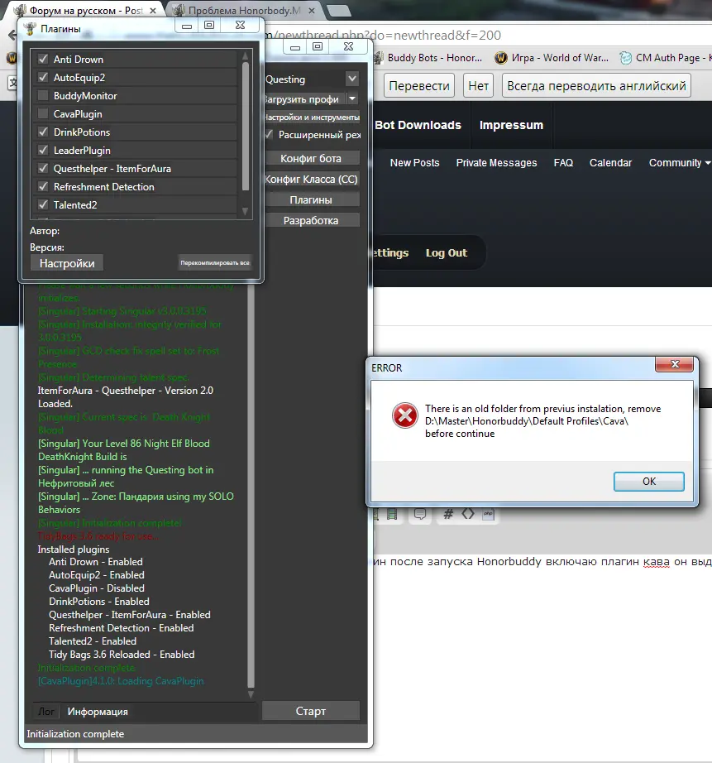
Task: Switch to the Информация tab
Action: tap(98, 712)
